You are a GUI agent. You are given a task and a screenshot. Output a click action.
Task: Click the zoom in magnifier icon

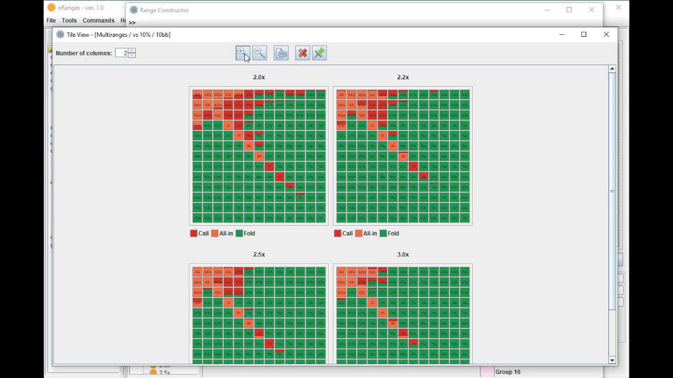243,53
